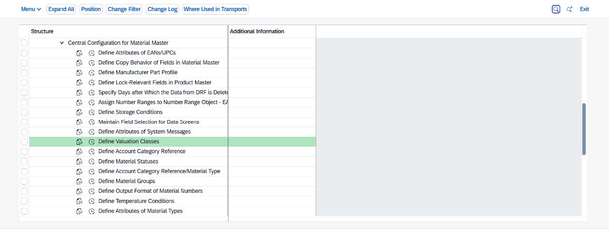609x243 pixels.
Task: Open documentation icon for Define Storage Conditions
Action: point(80,112)
